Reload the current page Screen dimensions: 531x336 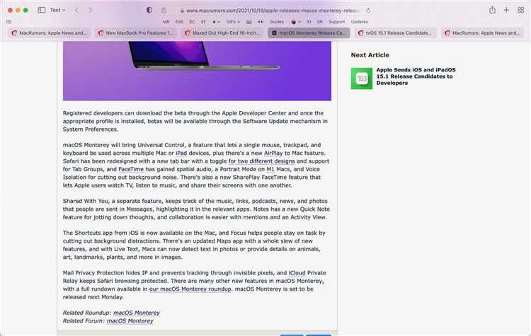coord(368,11)
